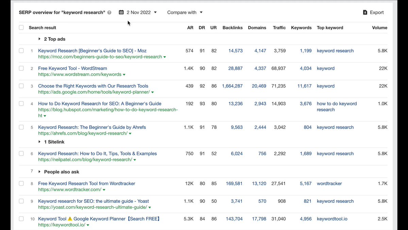The height and width of the screenshot is (230, 408).
Task: Open domains count 4,337 for WordStream
Action: 260,68
